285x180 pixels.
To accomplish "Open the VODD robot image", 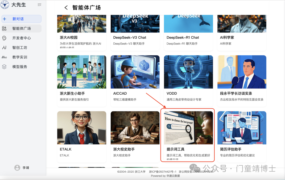I will tap(188, 72).
